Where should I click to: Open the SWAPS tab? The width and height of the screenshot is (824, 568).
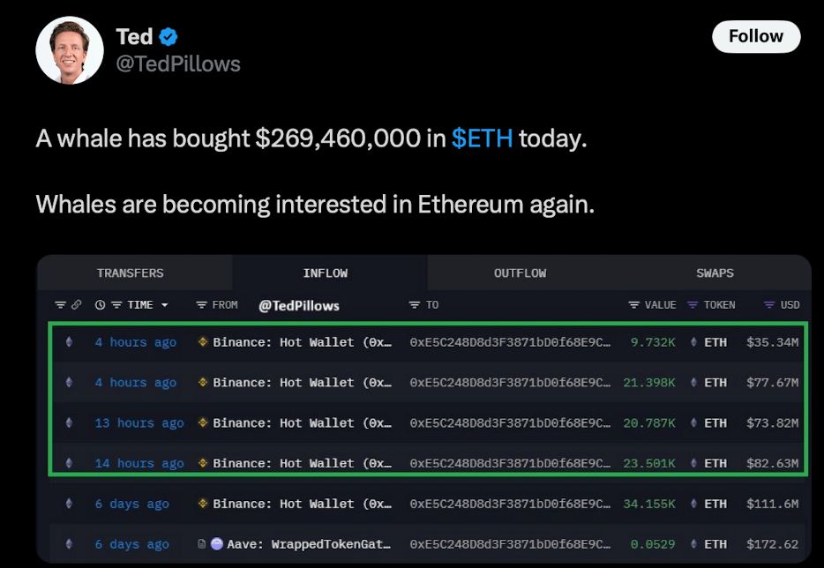[715, 273]
